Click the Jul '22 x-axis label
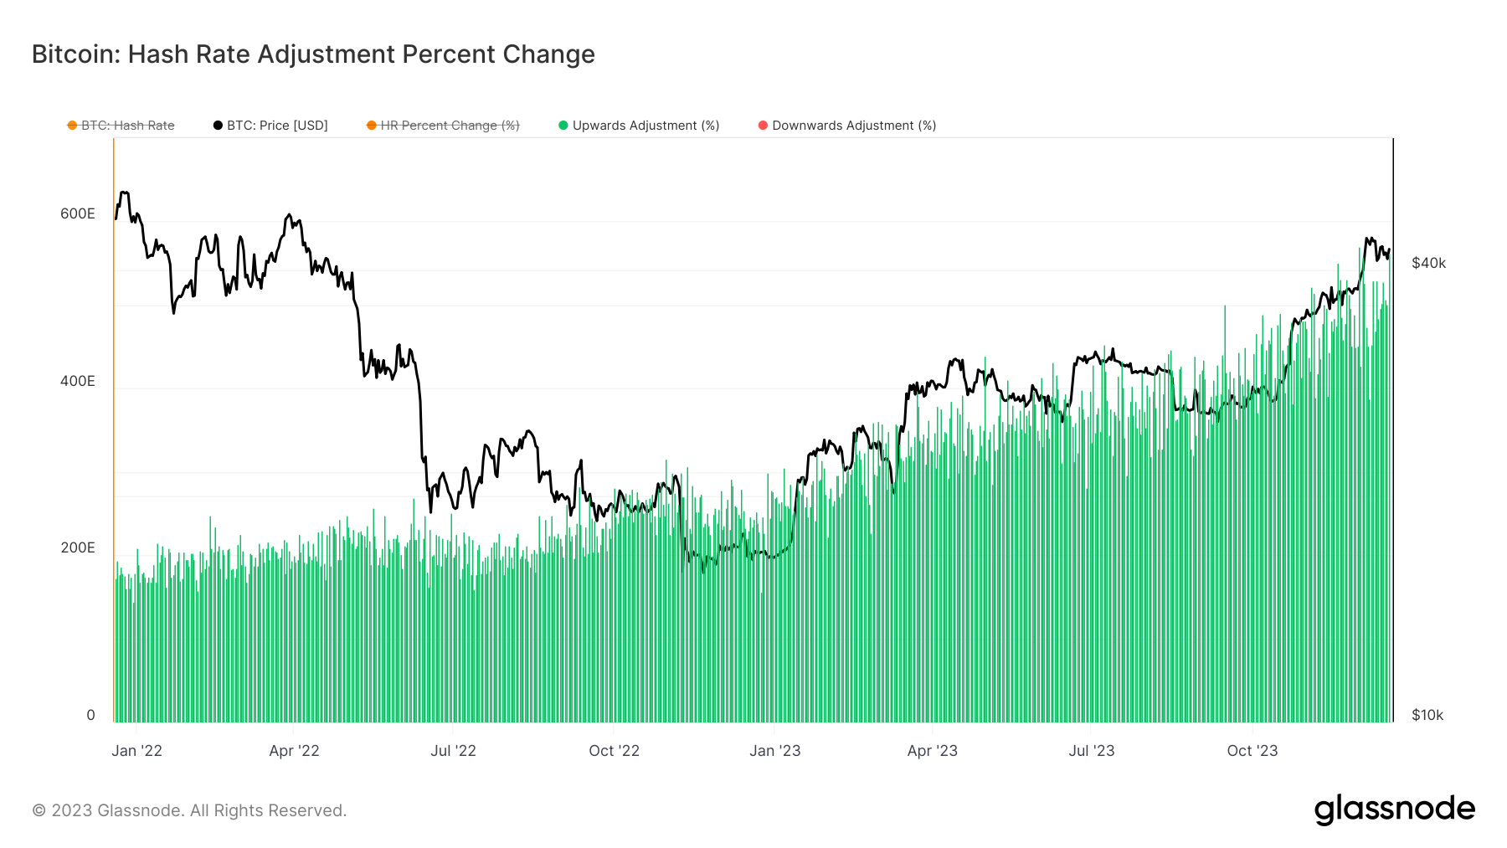This screenshot has width=1507, height=848. coord(453,751)
